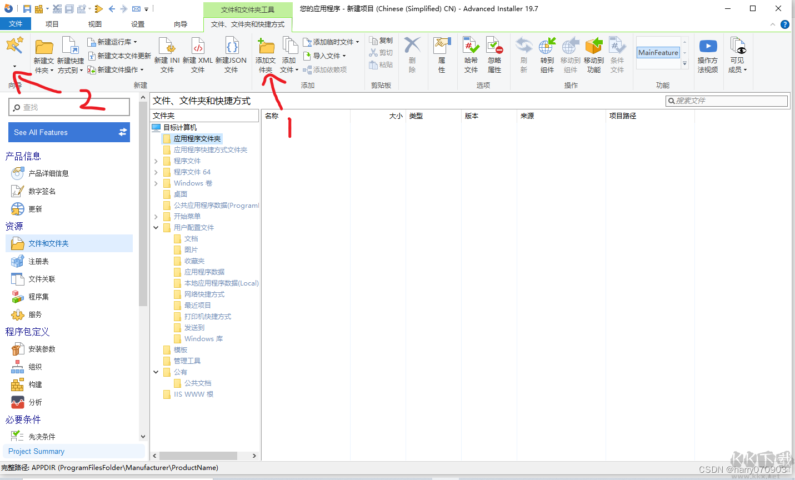Click the 删除 (Delete) icon
795x480 pixels.
tap(412, 54)
